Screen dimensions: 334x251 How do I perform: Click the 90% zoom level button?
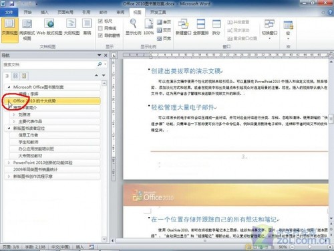[x=283, y=247]
